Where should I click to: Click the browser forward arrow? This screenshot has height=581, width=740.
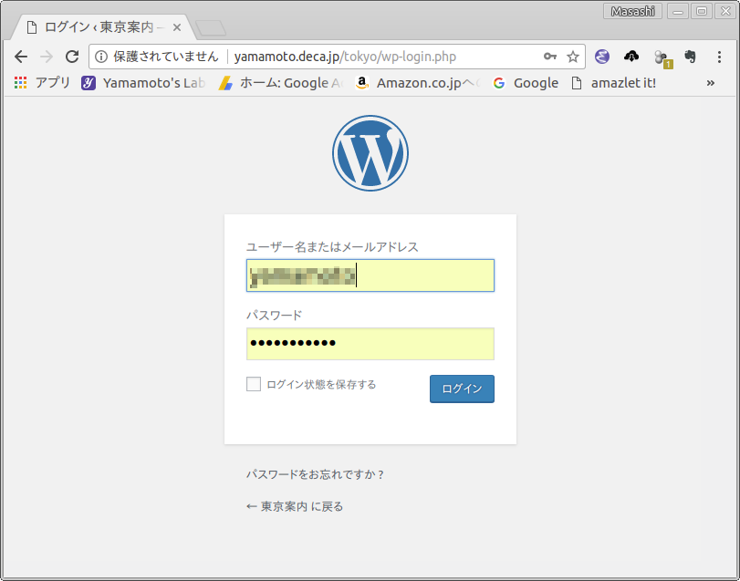coord(47,57)
